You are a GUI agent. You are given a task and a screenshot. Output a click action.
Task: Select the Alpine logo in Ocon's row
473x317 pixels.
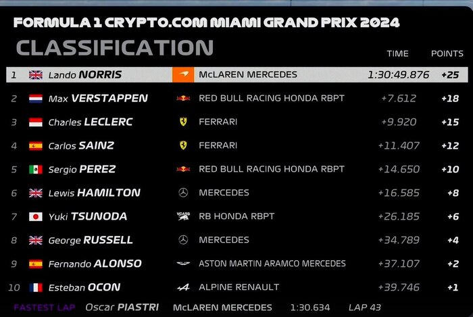pyautogui.click(x=182, y=287)
